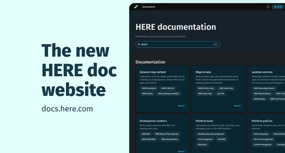The height and width of the screenshot is (153, 285).
Task: Click the Documentation section heading
Action: [150, 62]
